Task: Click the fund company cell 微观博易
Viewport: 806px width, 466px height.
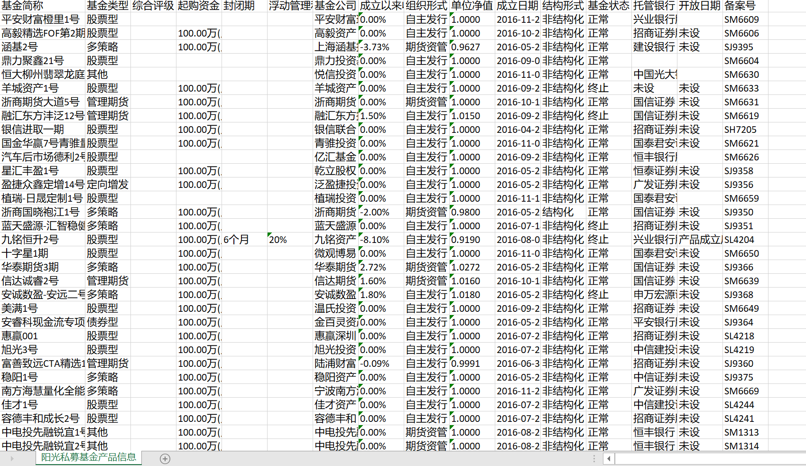Action: pos(335,253)
